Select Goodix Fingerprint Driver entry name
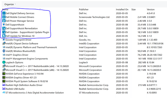This screenshot has width=167, height=98. (19, 40)
